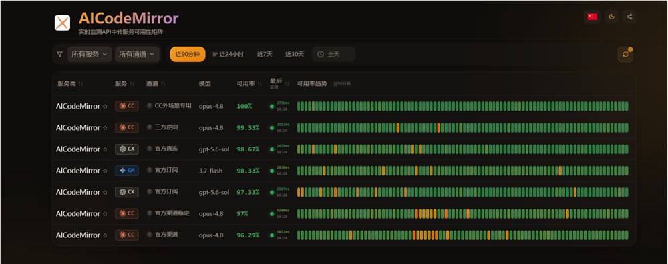Click the question mark beside 官方渠道稳定
The image size is (668, 264).
tap(150, 213)
